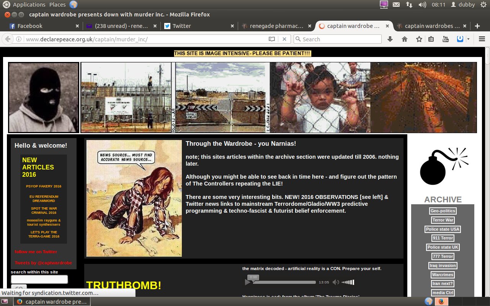
Task: Switch to the (238 unread) mail tab
Action: 121,26
